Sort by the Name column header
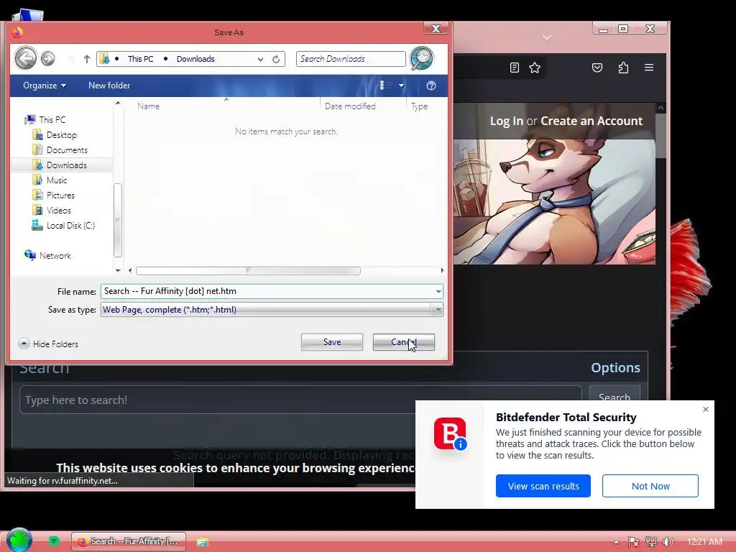This screenshot has width=736, height=552. click(x=149, y=106)
